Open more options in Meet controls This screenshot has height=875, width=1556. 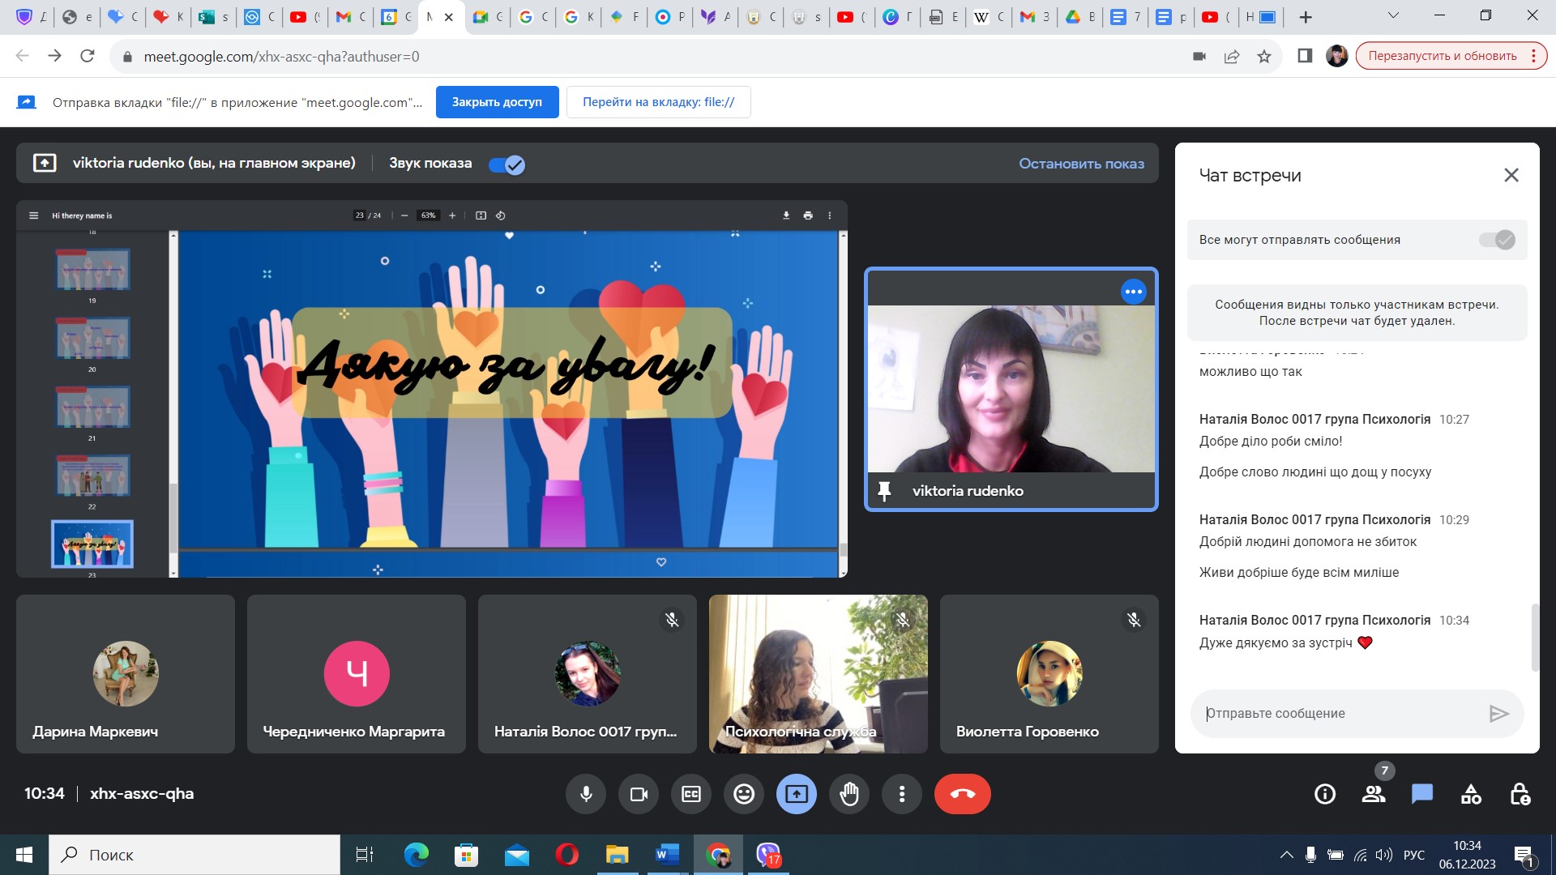point(902,794)
